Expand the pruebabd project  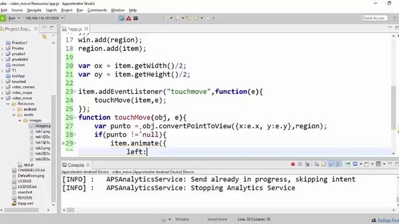[x=2, y=60]
